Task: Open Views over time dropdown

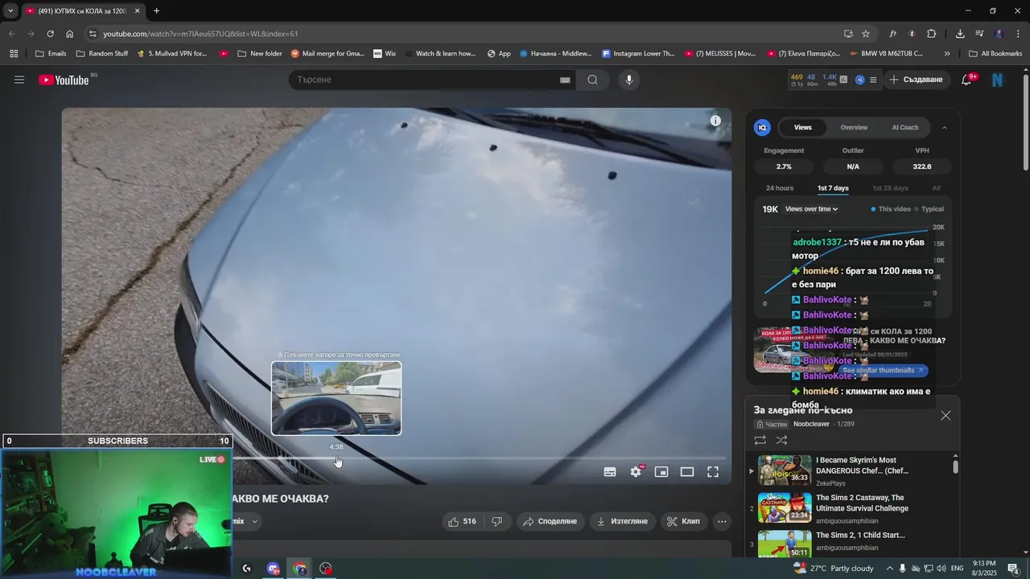Action: (811, 209)
